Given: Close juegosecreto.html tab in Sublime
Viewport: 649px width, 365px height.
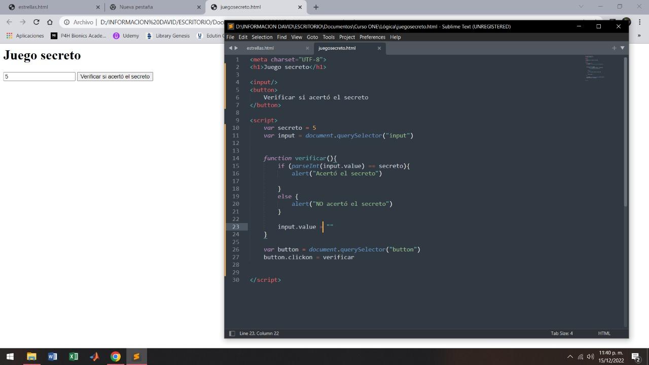Looking at the screenshot, I should coord(379,48).
